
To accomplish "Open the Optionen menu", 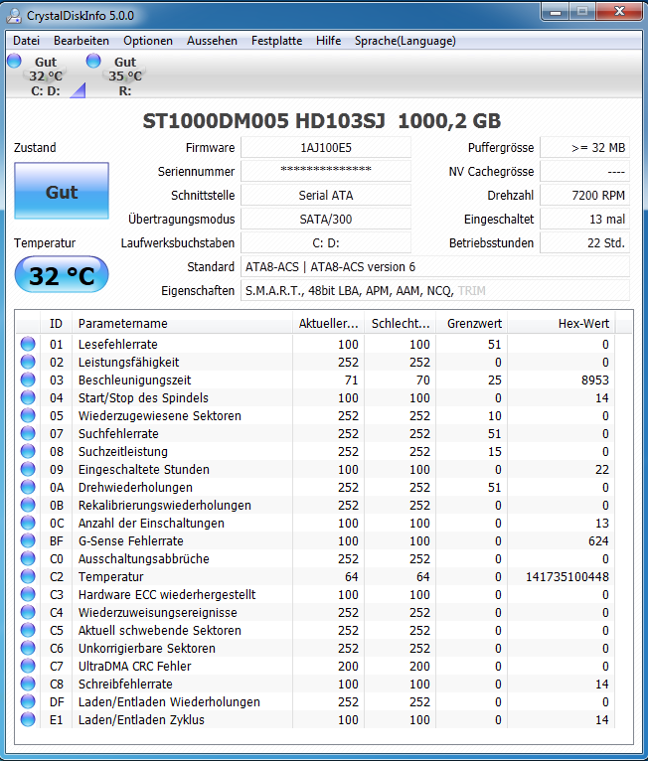I will (147, 41).
